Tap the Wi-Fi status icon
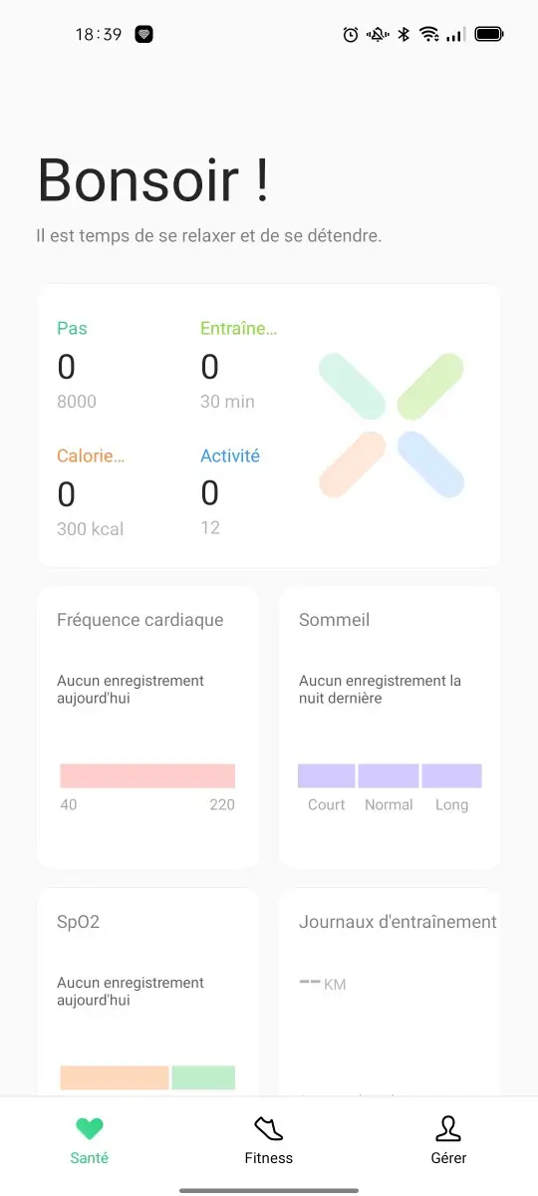538x1196 pixels. [x=429, y=34]
